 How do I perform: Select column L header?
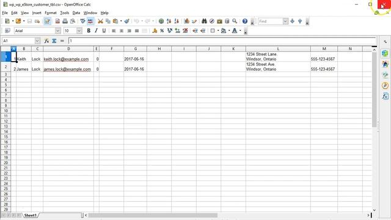tap(278, 49)
